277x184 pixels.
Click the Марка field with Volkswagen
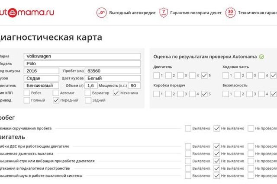[x=82, y=56]
